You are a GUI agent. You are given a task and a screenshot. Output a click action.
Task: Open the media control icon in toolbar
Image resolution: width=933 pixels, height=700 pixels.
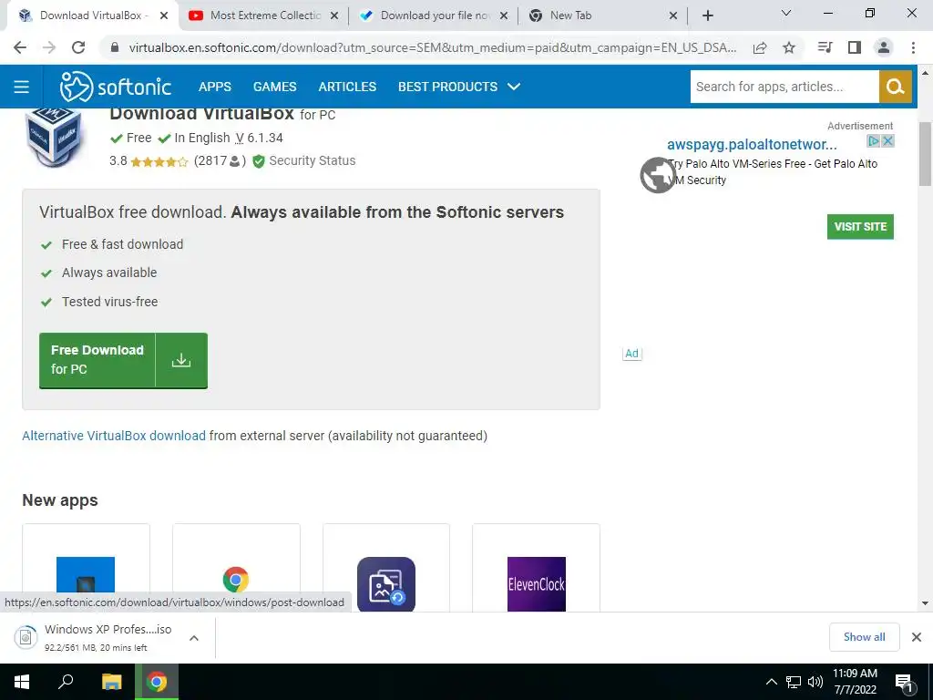click(x=825, y=47)
